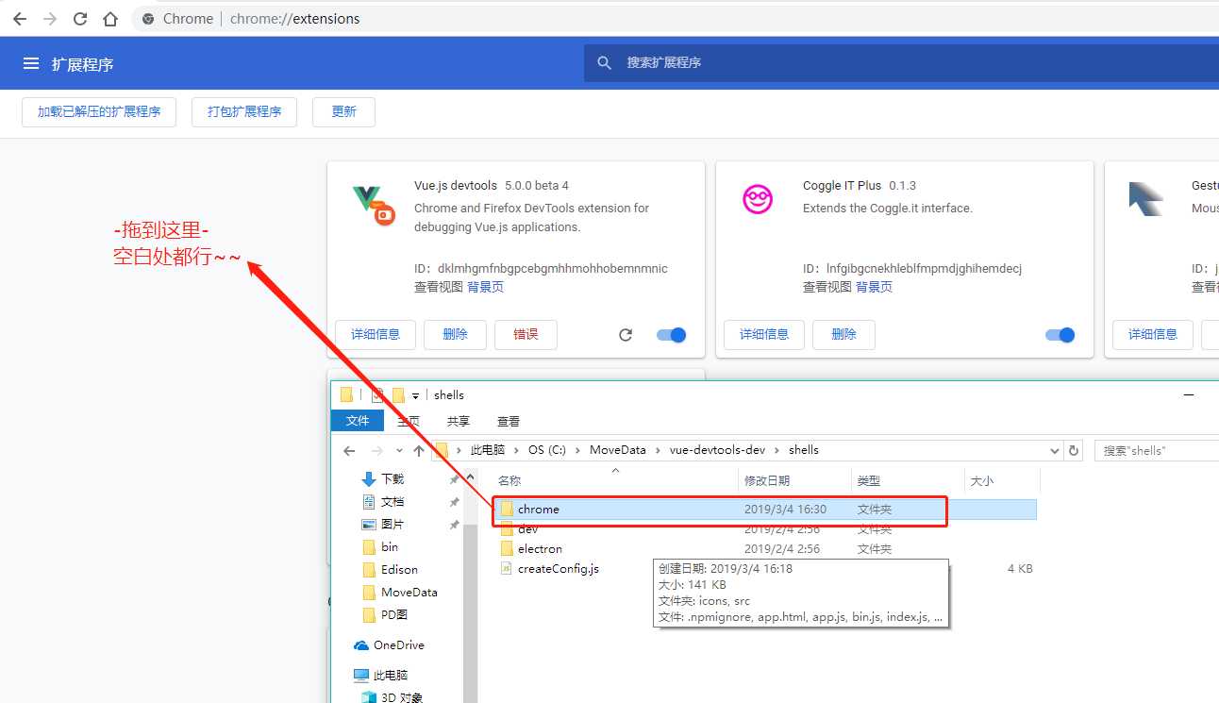Disable the Coggle IT Plus extension toggle

1060,335
